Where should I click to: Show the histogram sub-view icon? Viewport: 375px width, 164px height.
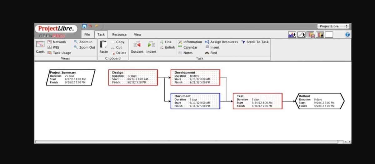(x=292, y=35)
